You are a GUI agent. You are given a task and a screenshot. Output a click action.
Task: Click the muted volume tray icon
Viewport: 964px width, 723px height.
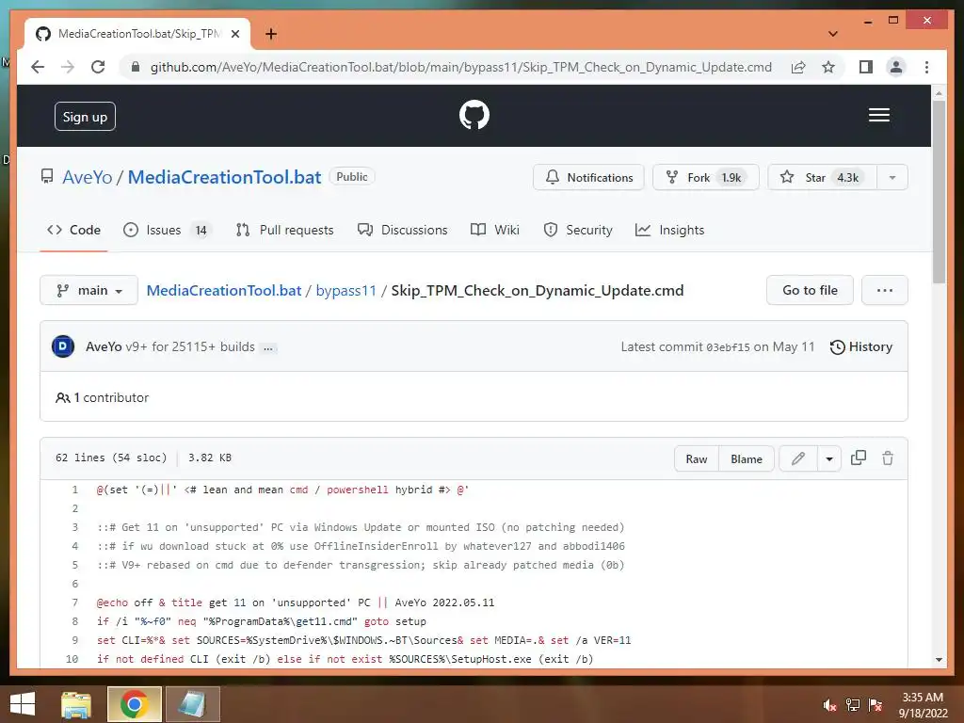click(829, 705)
